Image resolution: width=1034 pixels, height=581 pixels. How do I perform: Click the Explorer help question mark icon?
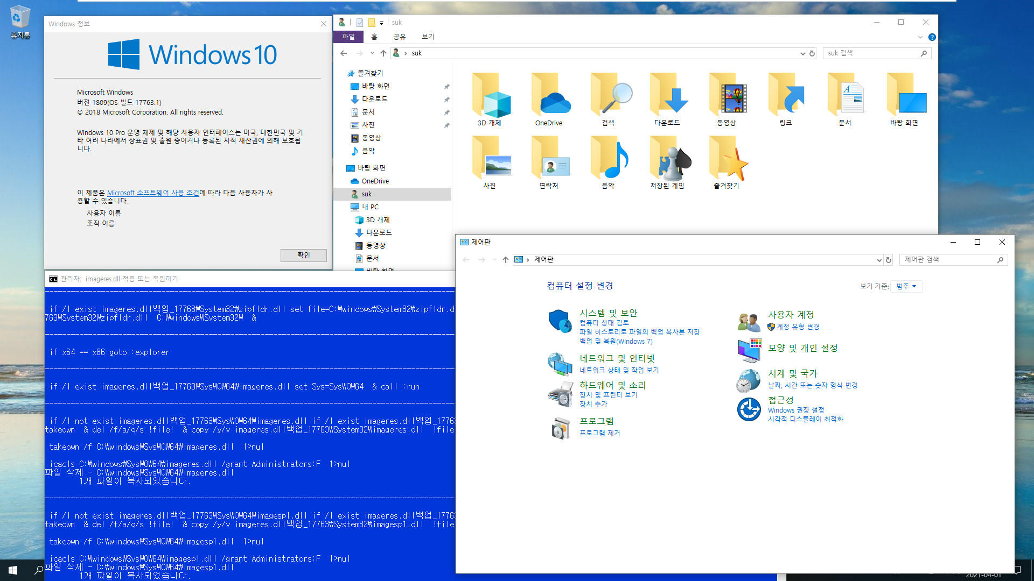(x=932, y=37)
